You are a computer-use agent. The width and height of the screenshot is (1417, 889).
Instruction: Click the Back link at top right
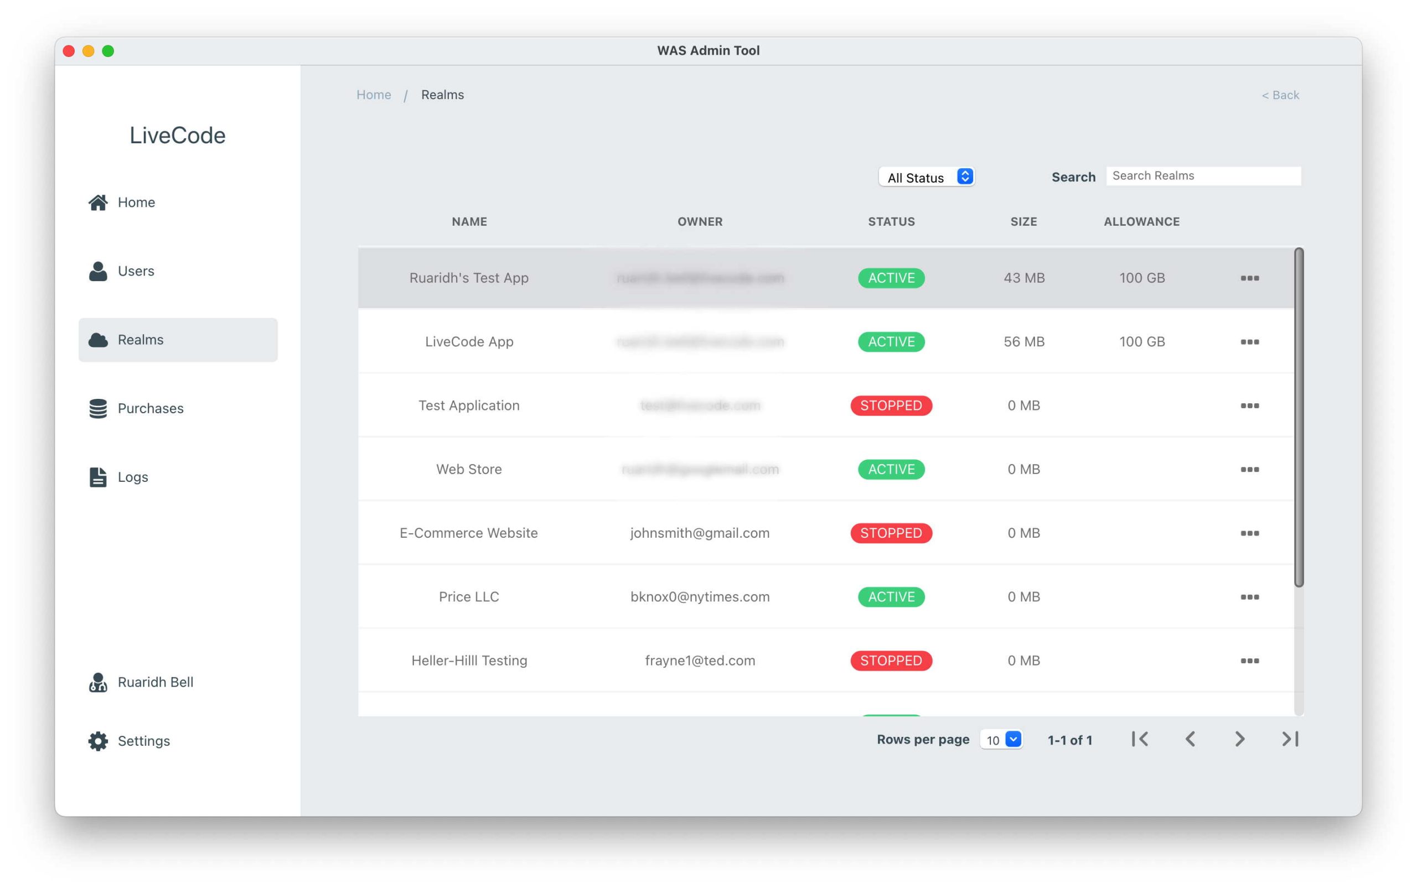(x=1280, y=95)
